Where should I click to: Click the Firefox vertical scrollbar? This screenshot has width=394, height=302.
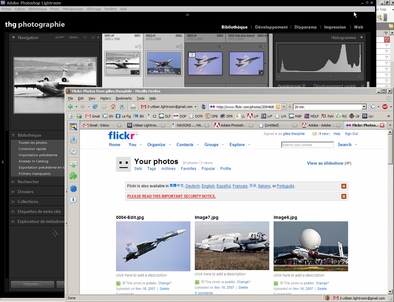click(x=390, y=211)
